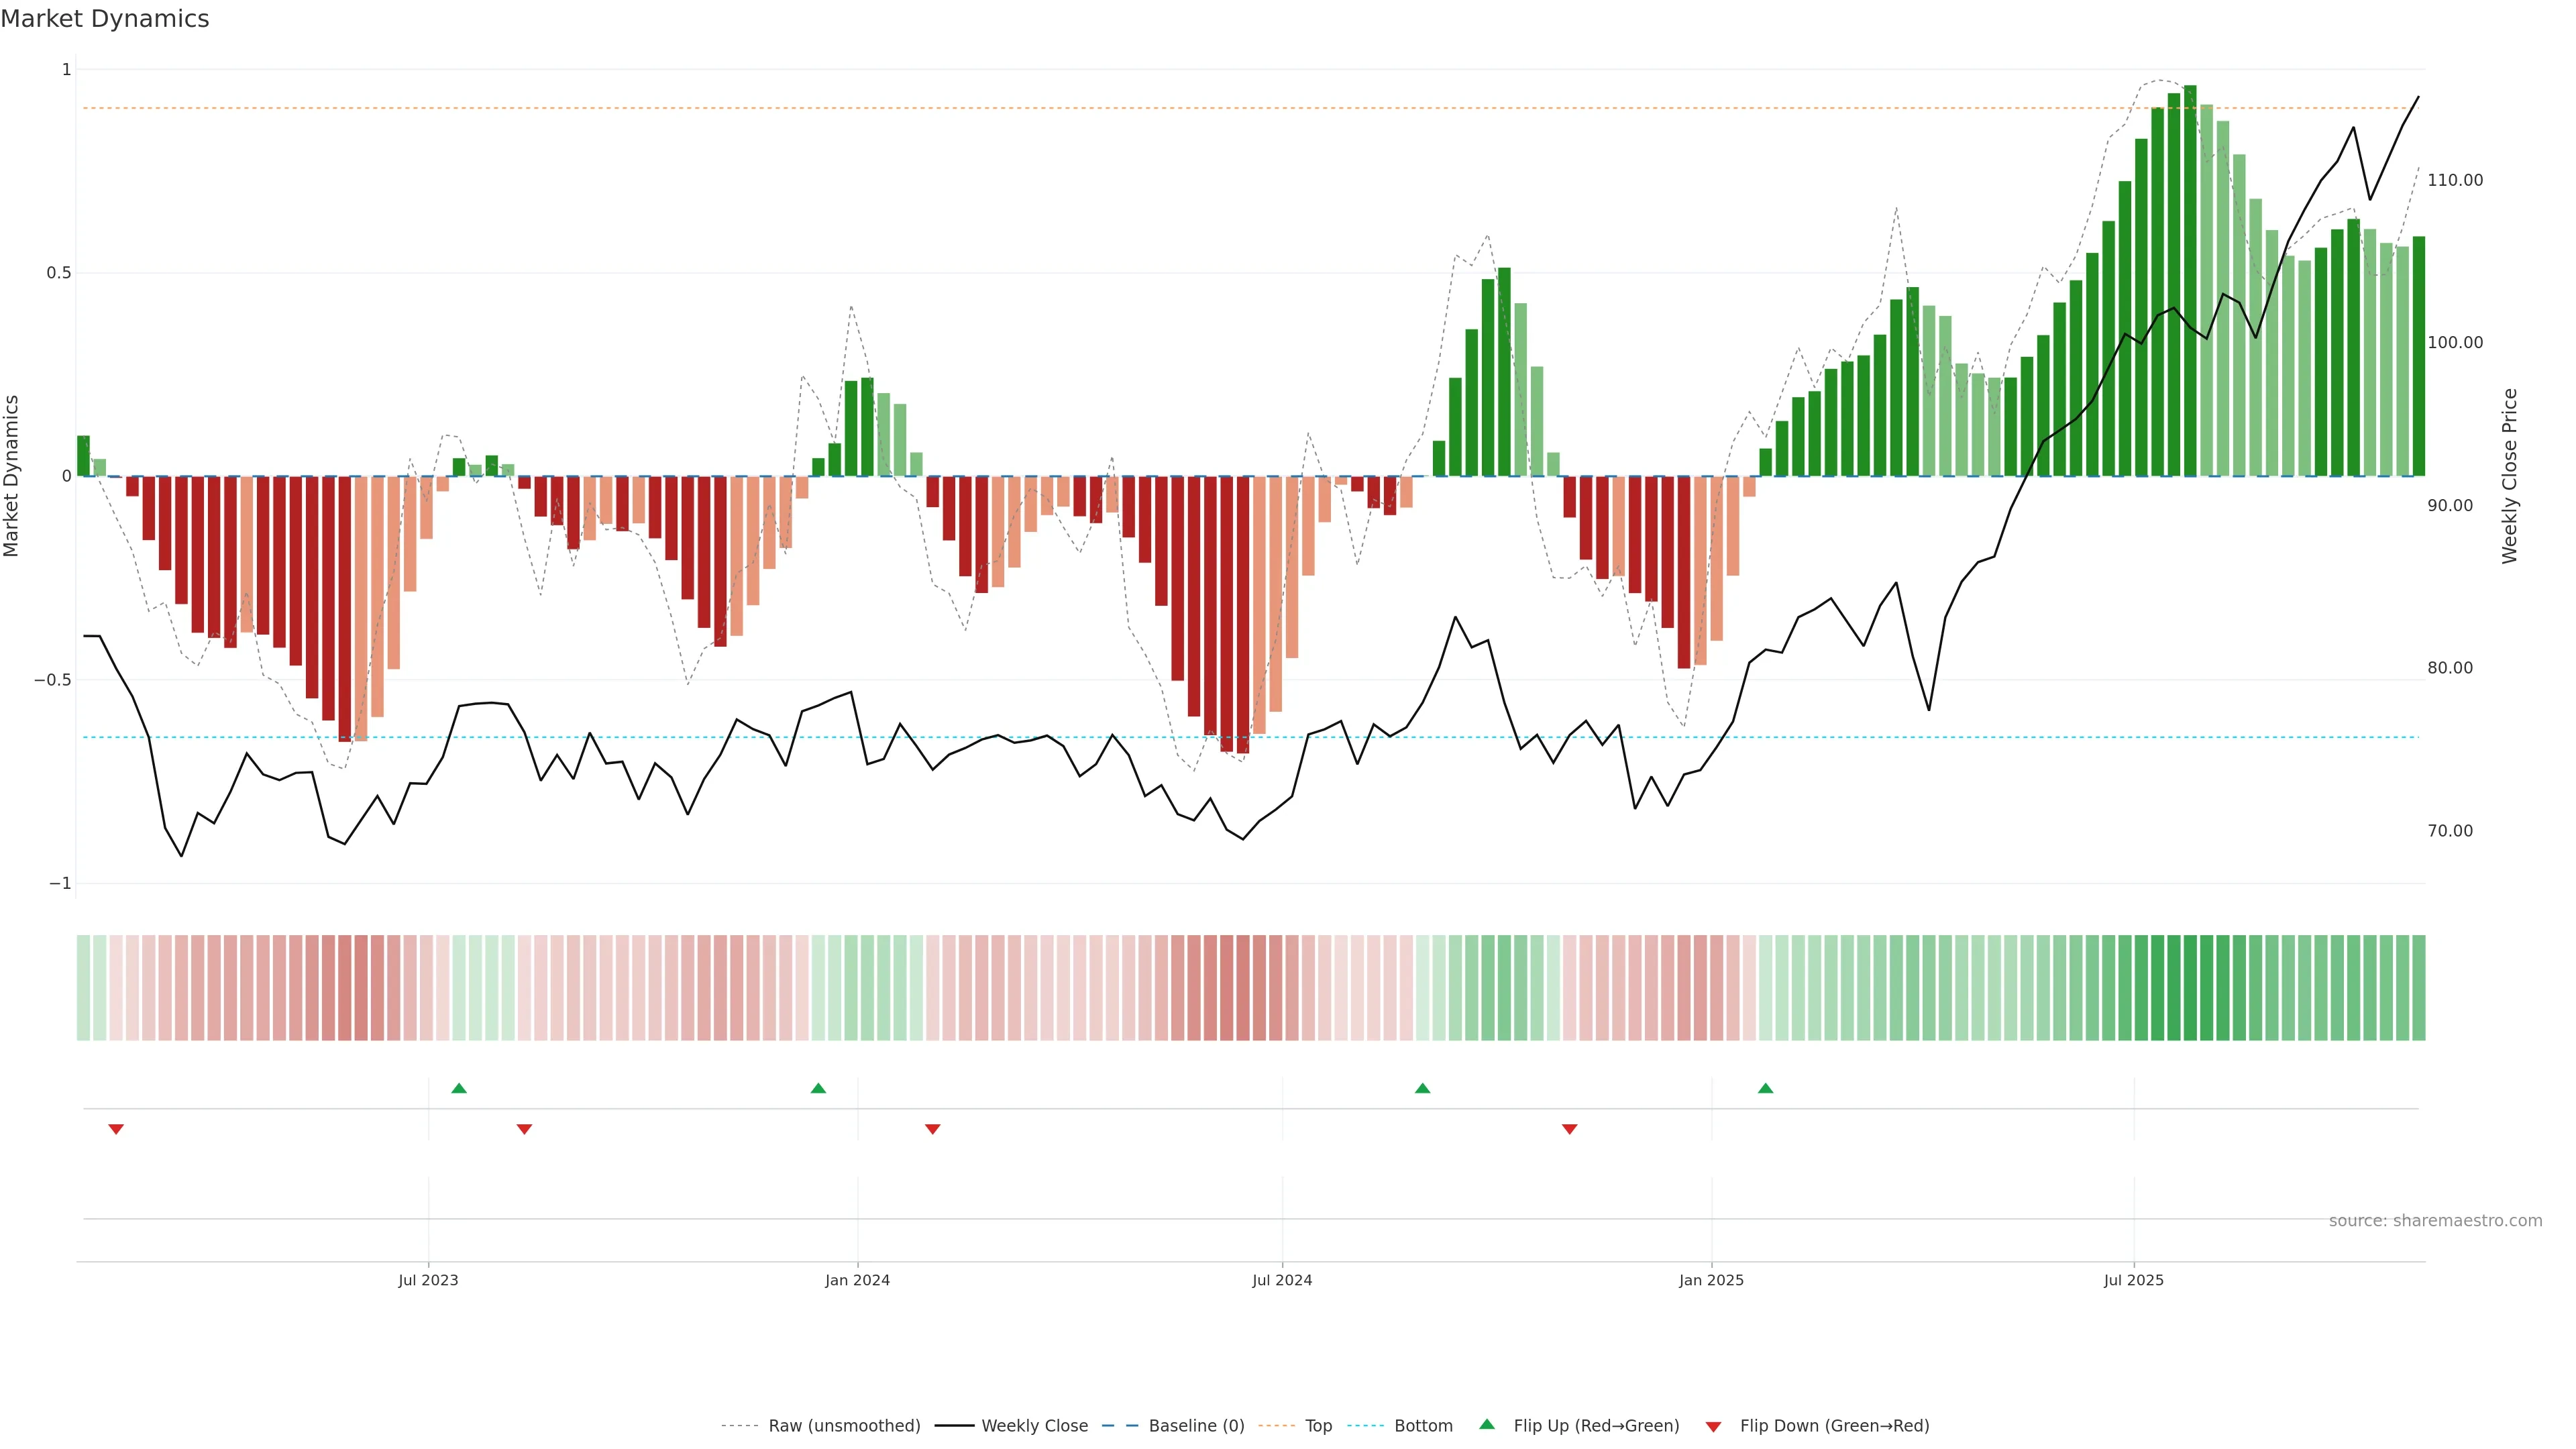The height and width of the screenshot is (1449, 2576).
Task: Click the Jan 2024 x-axis label
Action: pos(857,1280)
